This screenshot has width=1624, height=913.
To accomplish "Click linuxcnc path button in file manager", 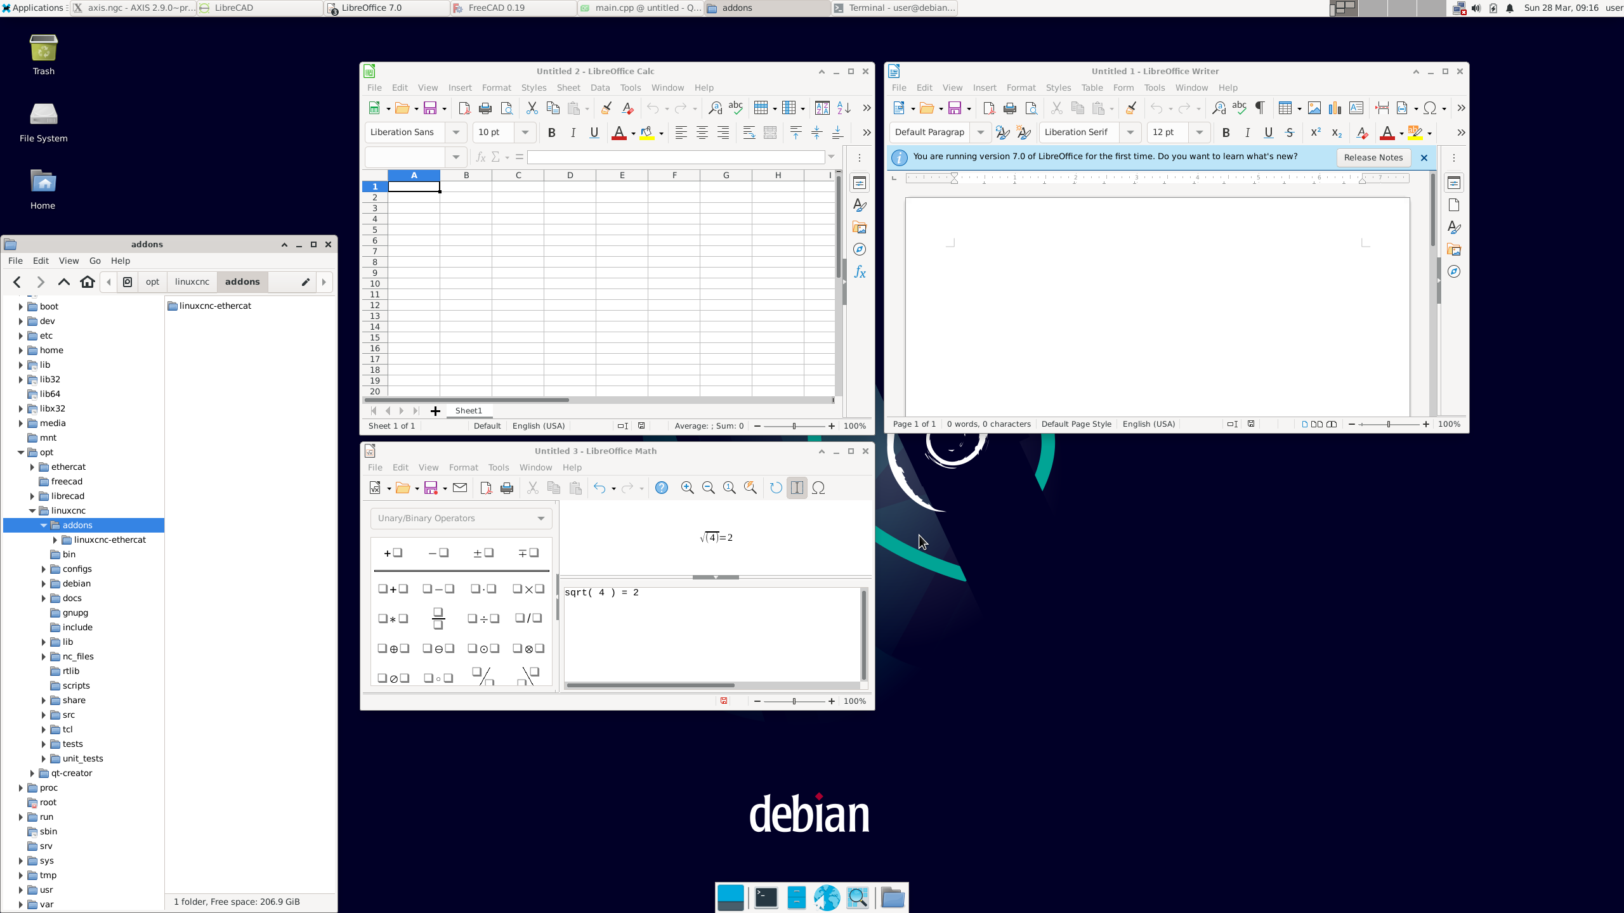I will pos(192,282).
